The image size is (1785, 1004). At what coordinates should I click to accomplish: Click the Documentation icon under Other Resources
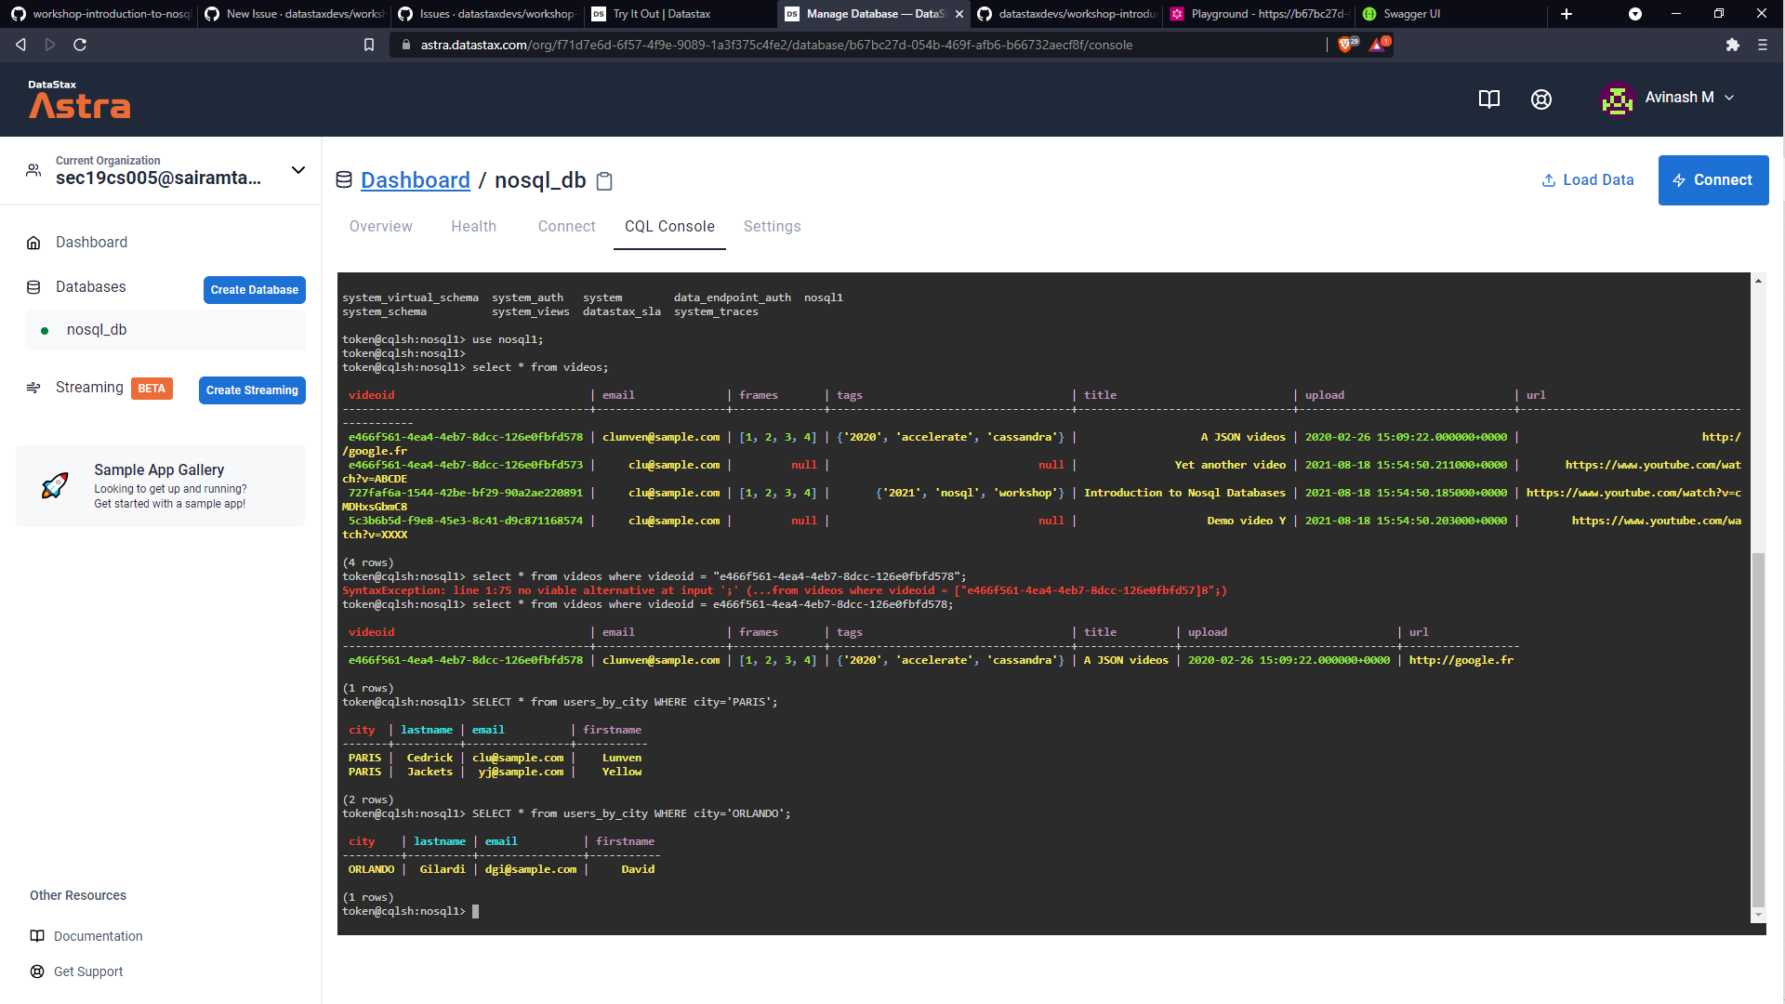pos(35,936)
